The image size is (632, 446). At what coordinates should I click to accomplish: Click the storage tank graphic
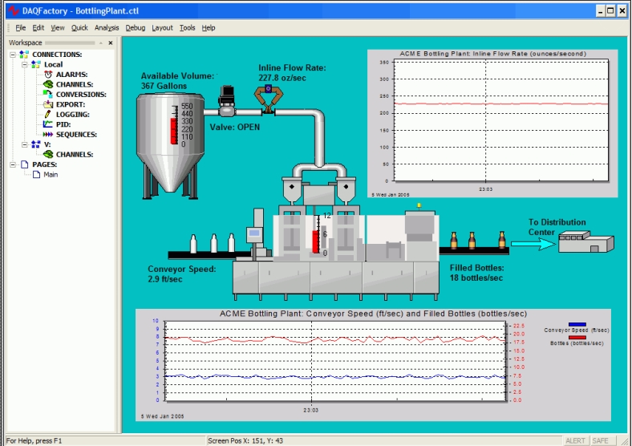(170, 145)
